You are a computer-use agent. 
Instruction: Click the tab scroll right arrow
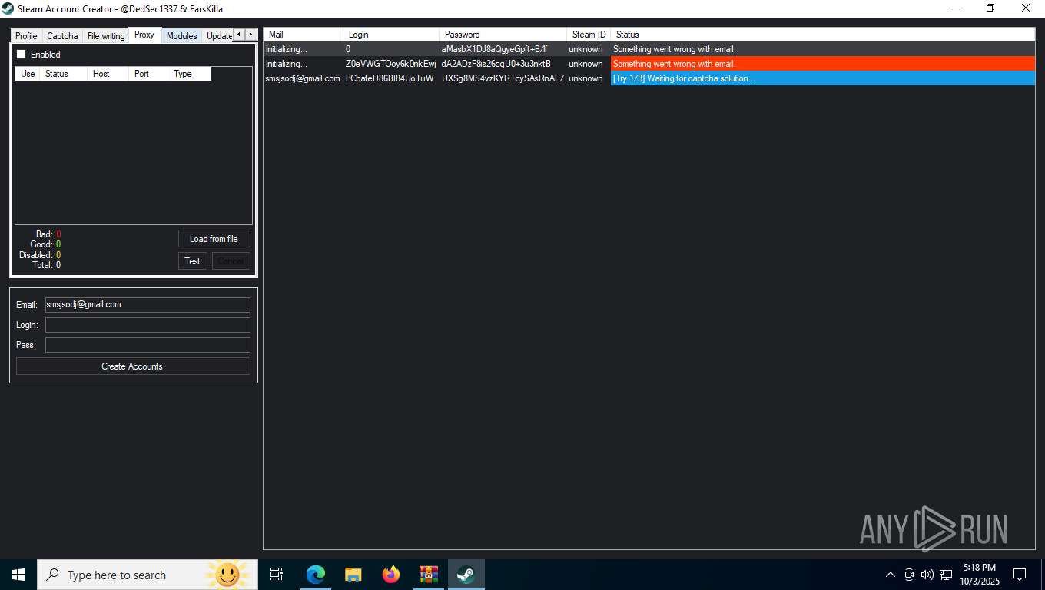tap(250, 35)
